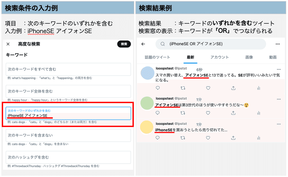Click search box showing (iPhoneSE OR アイフォンSE)
Screen dimensions: 288x177
coord(211,44)
